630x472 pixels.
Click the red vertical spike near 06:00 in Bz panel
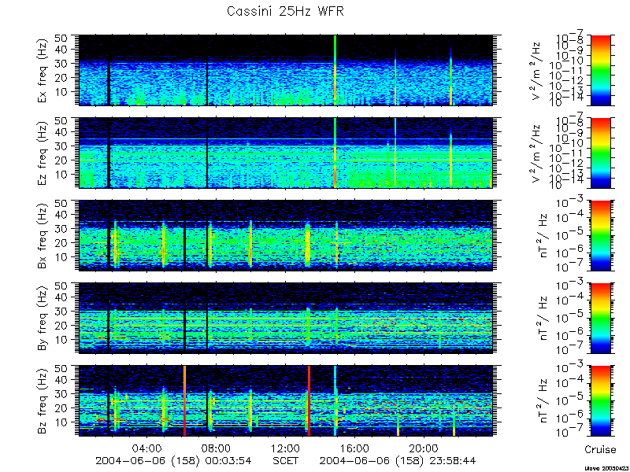pos(184,401)
